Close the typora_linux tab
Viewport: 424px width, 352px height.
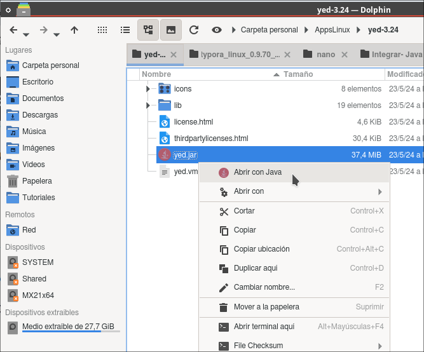coord(287,55)
